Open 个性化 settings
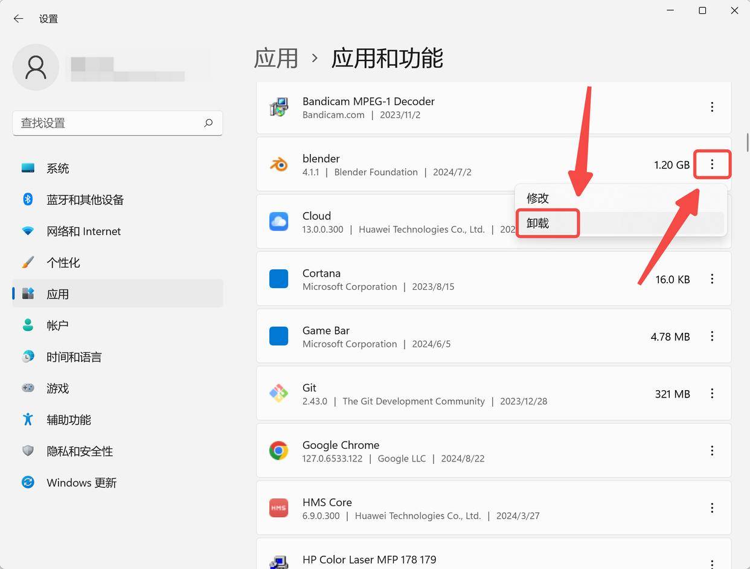The height and width of the screenshot is (569, 750). click(118, 263)
